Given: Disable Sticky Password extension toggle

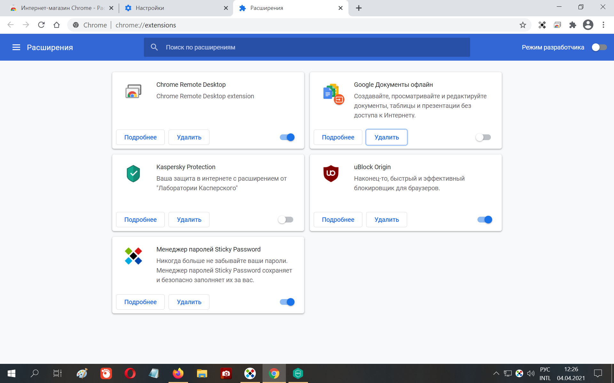Looking at the screenshot, I should click(x=287, y=302).
